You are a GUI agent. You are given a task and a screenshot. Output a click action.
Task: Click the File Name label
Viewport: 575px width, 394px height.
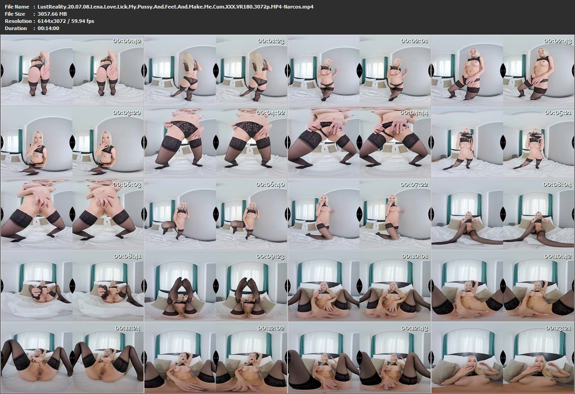17,6
